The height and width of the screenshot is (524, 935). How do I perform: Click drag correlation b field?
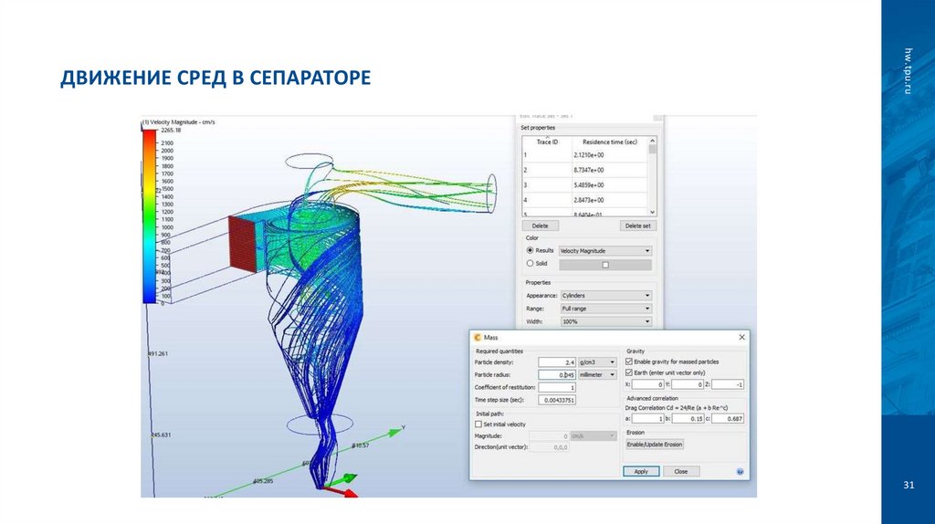click(688, 419)
